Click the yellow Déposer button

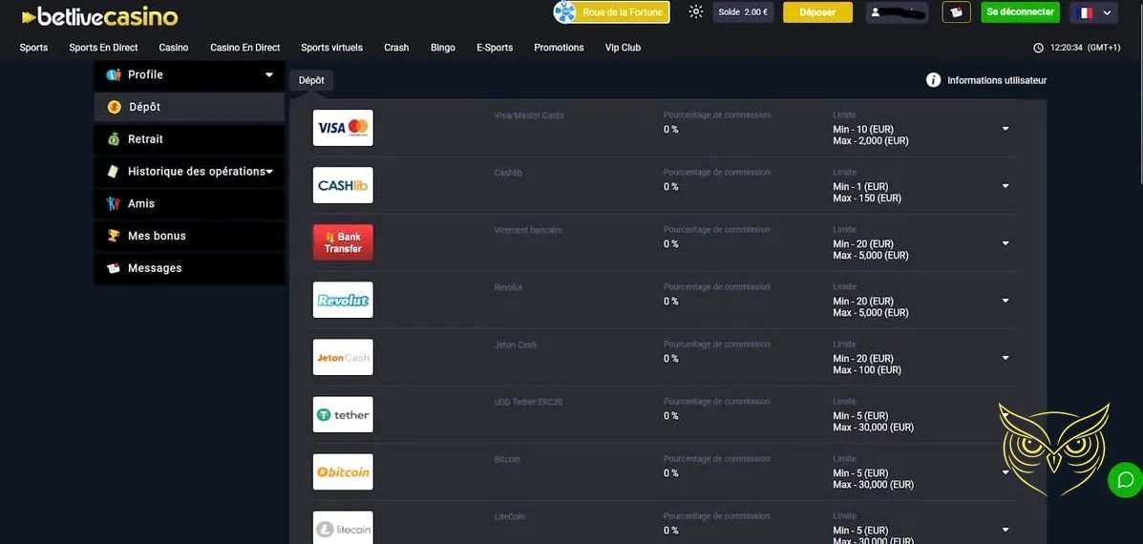click(x=818, y=12)
